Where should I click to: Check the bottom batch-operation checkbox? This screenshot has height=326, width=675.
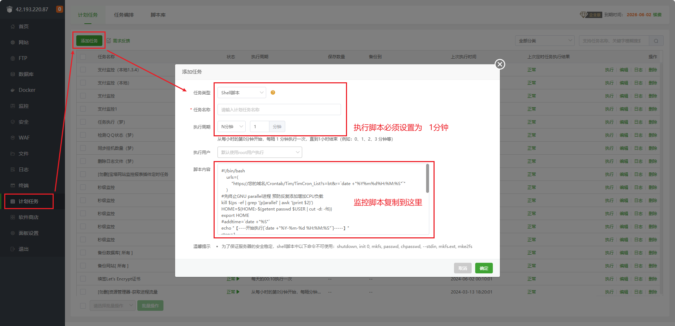pyautogui.click(x=83, y=306)
